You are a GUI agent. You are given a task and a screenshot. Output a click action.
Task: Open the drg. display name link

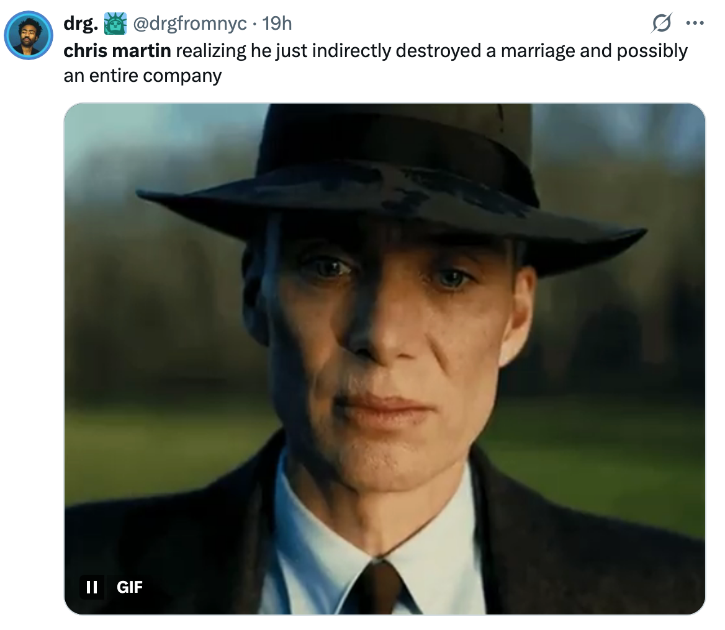[x=80, y=24]
